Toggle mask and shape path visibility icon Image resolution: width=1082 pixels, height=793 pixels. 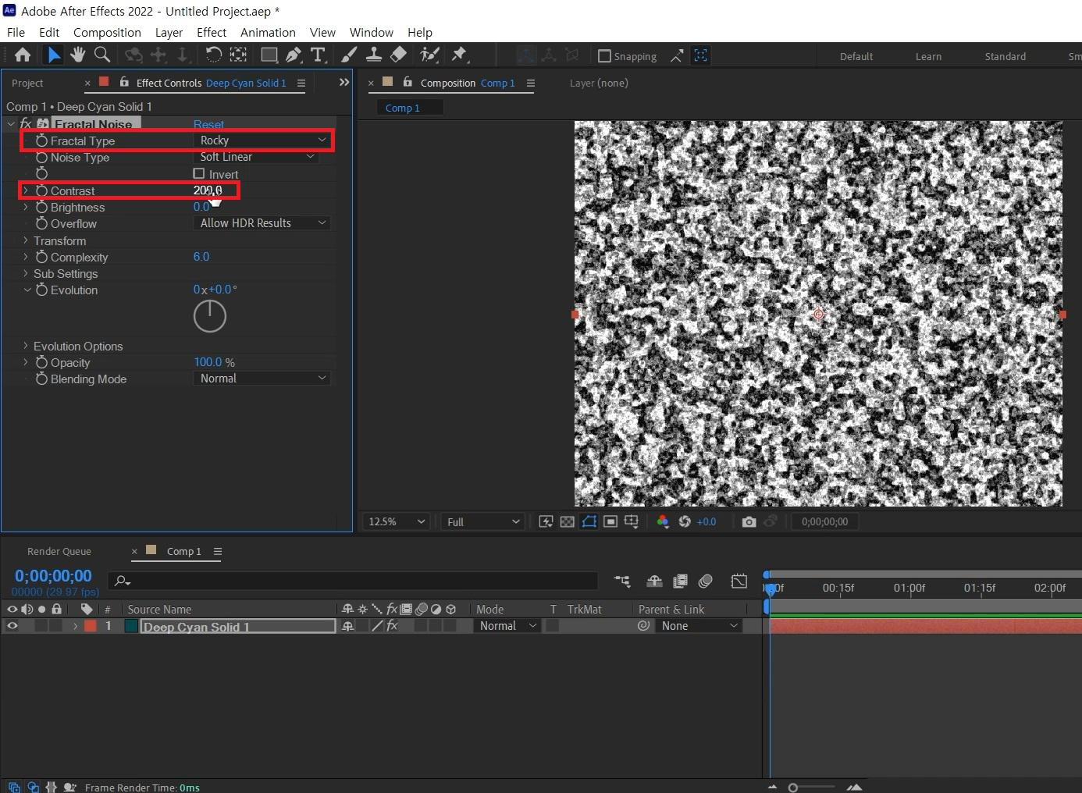pyautogui.click(x=589, y=521)
